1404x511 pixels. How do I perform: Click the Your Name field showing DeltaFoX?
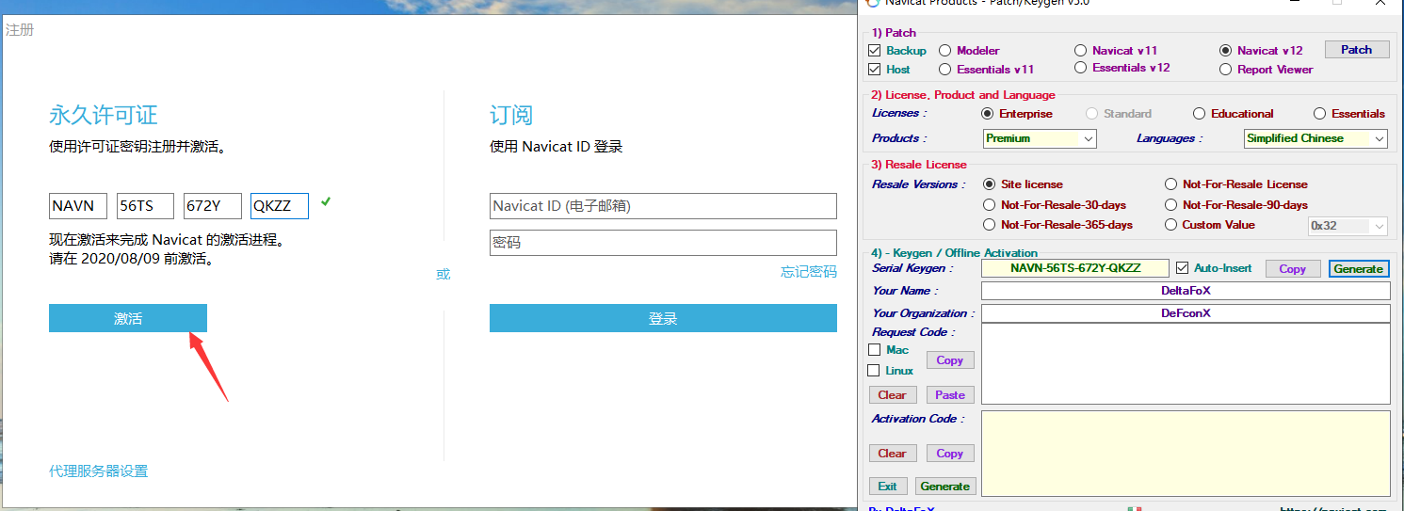coord(1186,291)
